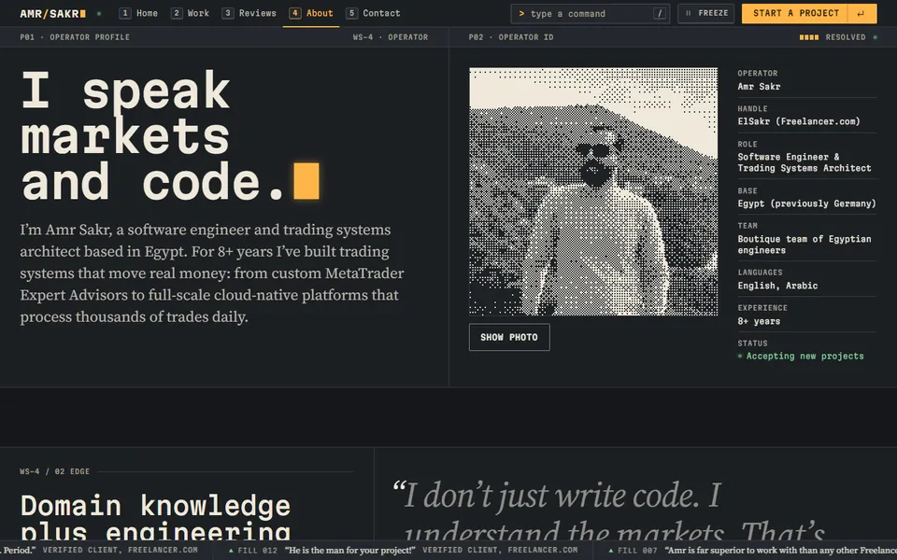Screen dimensions: 897x560
Task: Focus the 'type a command' input
Action: click(590, 14)
